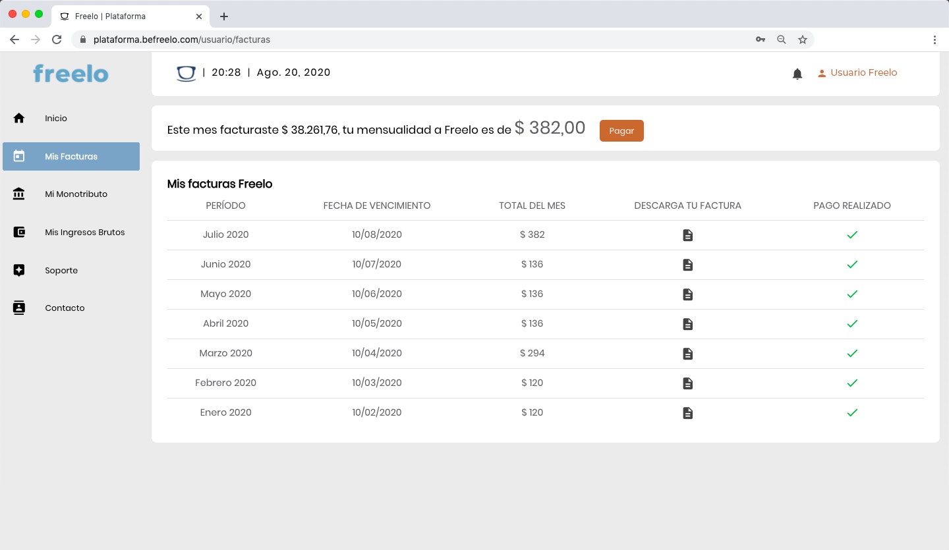Click the freelo logo in sidebar
This screenshot has height=550, width=949.
[71, 74]
